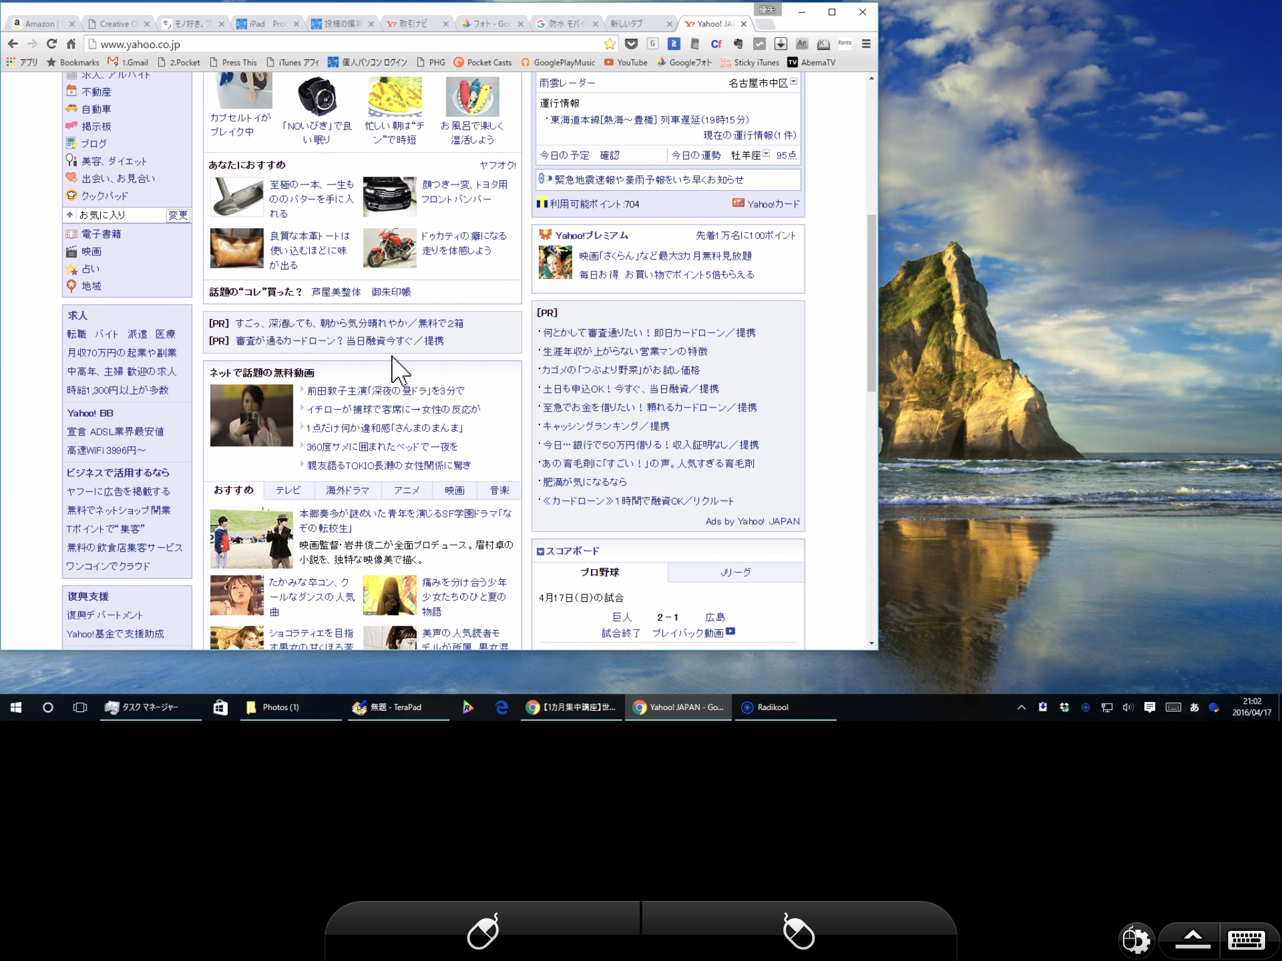This screenshot has width=1282, height=961.
Task: Open the TeraPad taskbar item
Action: click(x=398, y=707)
